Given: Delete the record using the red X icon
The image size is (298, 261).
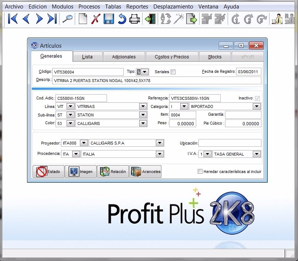Looking at the screenshot, I should (x=95, y=19).
